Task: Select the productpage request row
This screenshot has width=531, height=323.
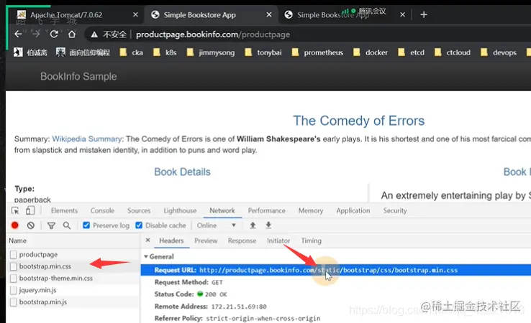Action: pyautogui.click(x=73, y=254)
